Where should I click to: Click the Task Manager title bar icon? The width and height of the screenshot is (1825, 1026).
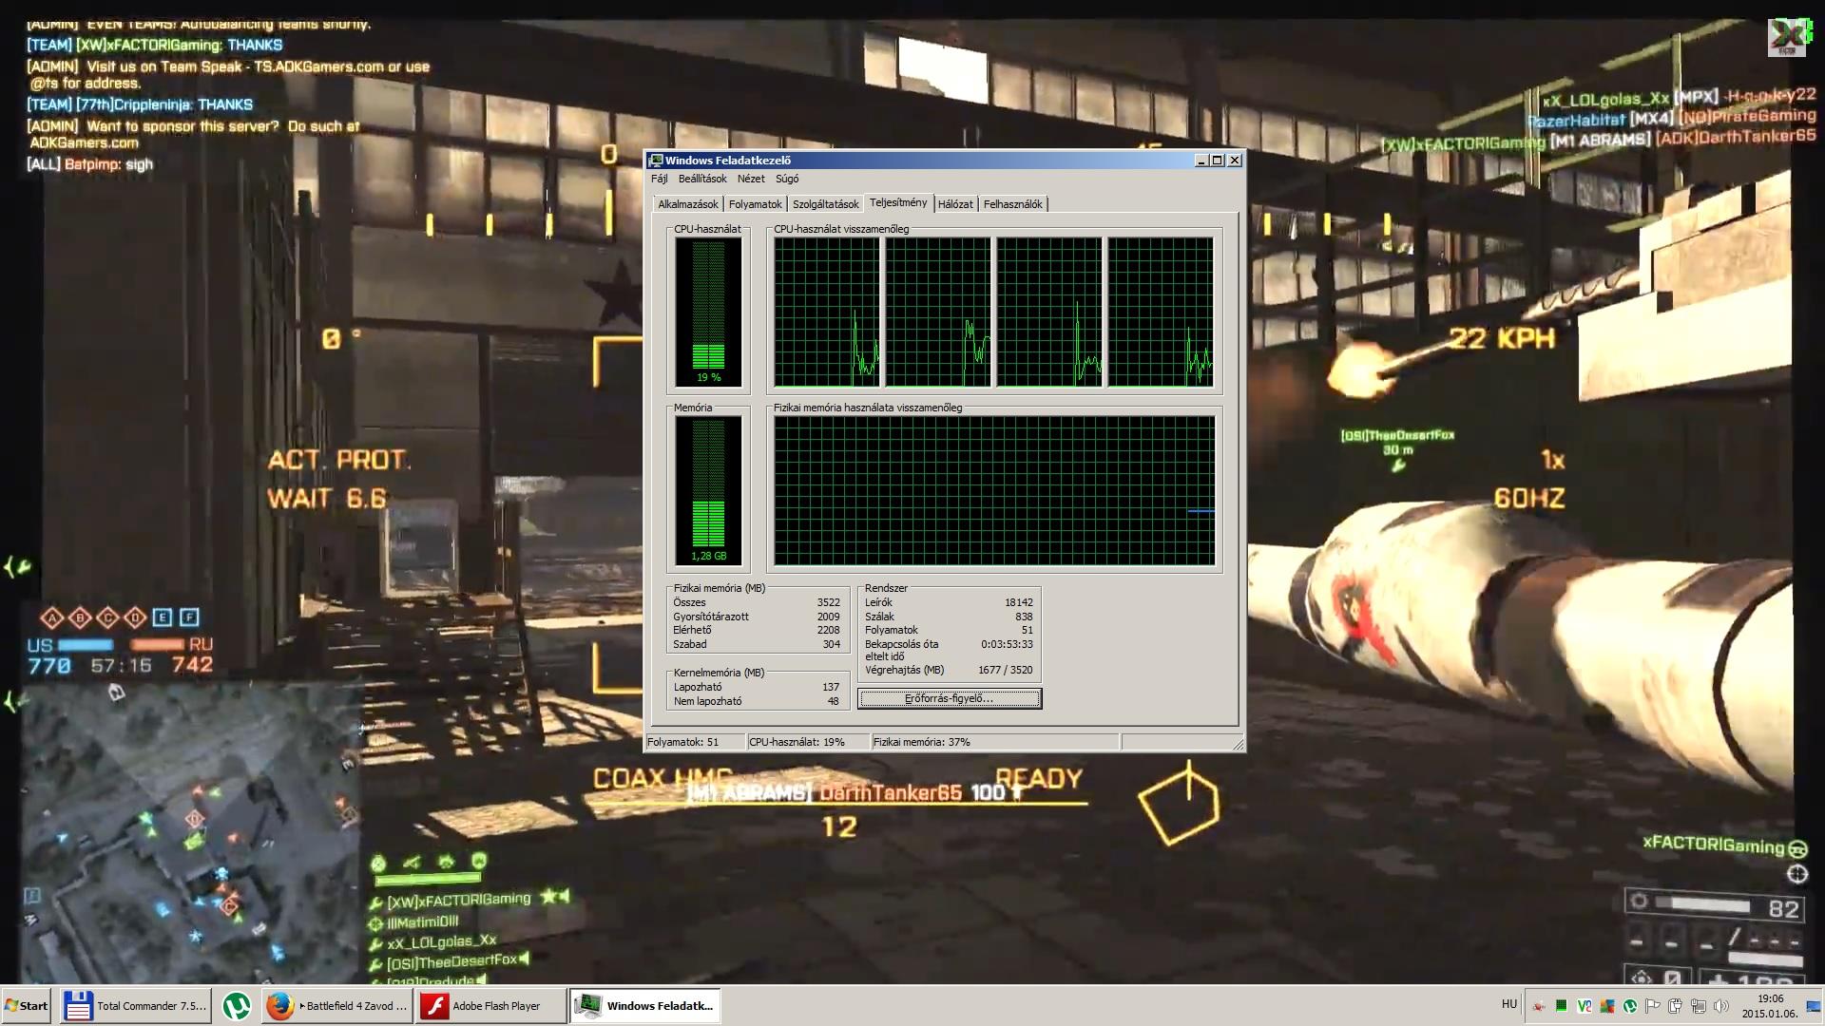click(656, 161)
